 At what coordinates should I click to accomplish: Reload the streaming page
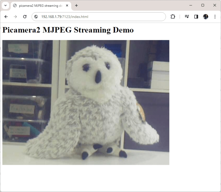coord(25,17)
